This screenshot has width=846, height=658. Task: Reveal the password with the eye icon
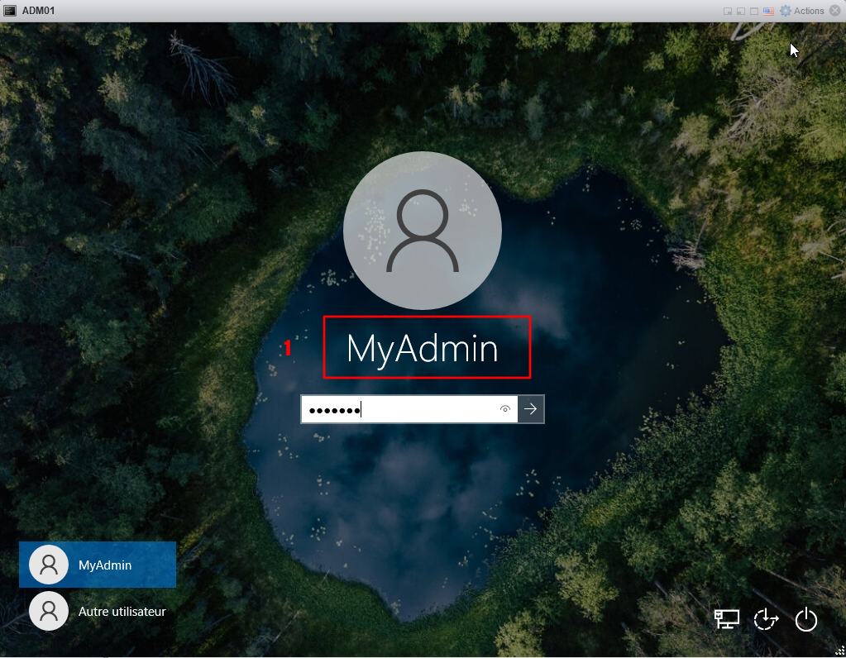505,409
